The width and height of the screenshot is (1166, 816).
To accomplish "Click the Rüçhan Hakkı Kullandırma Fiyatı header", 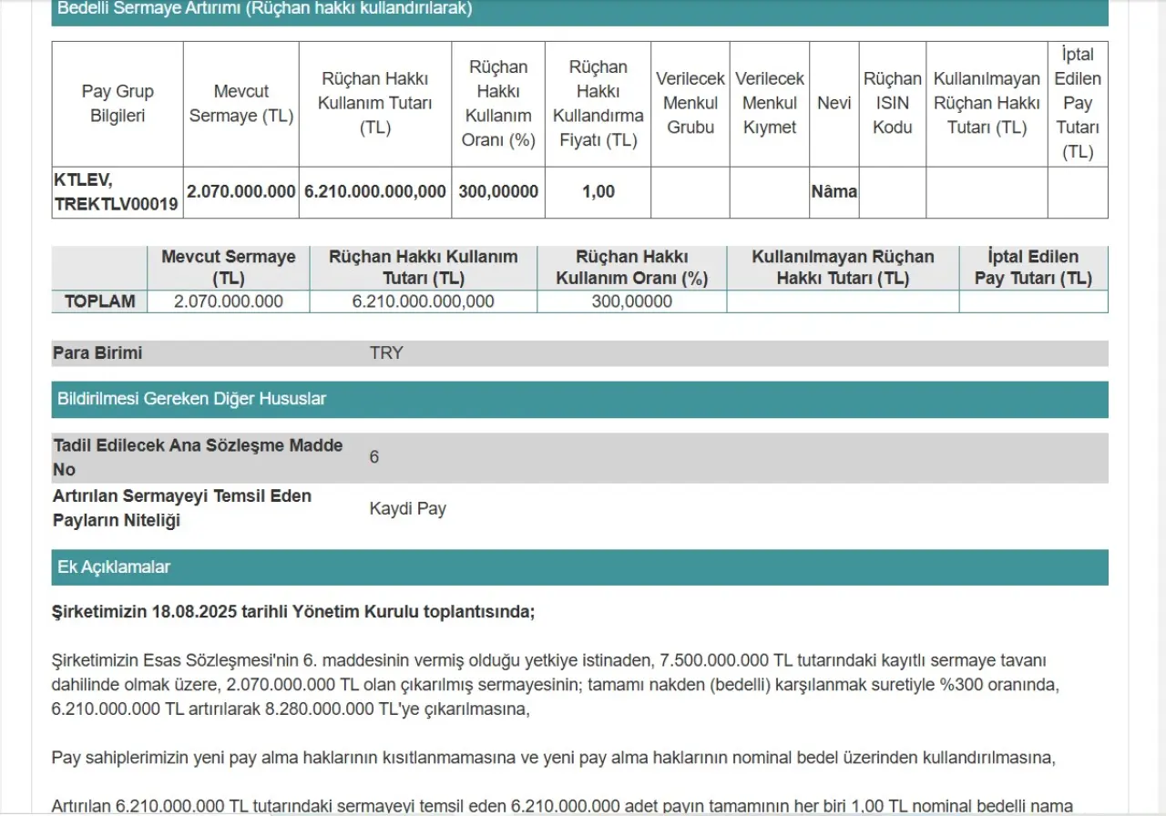I will [x=598, y=104].
